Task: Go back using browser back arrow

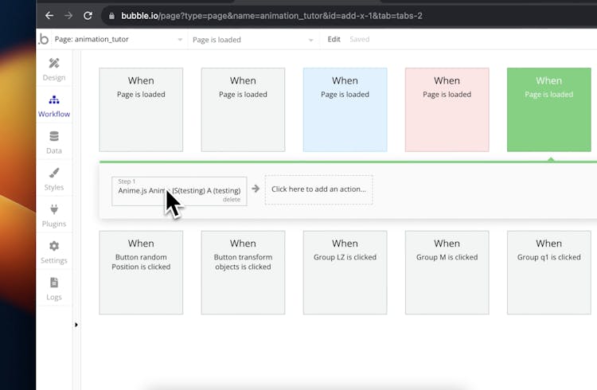Action: (x=49, y=15)
